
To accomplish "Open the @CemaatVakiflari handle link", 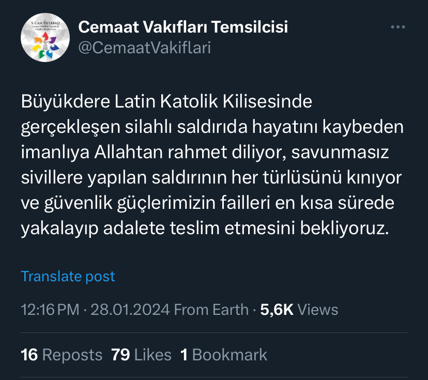I will 144,48.
